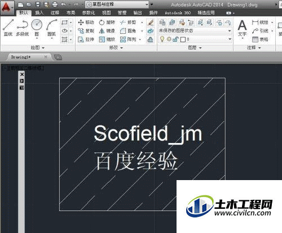Open the dropdown arrow next to 线性
The height and width of the screenshot is (233, 282).
272,23
